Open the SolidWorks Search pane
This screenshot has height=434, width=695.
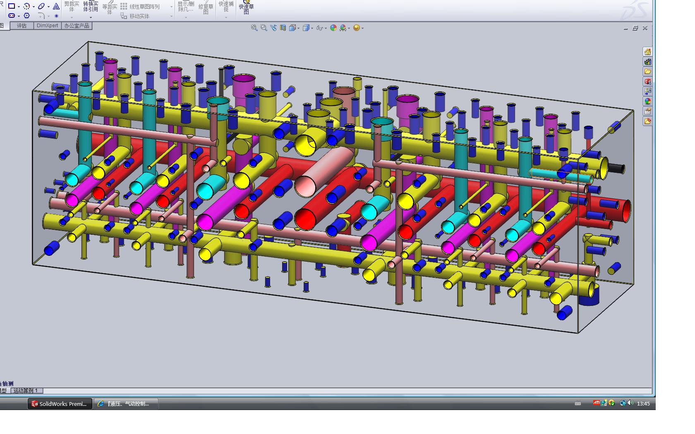(647, 81)
